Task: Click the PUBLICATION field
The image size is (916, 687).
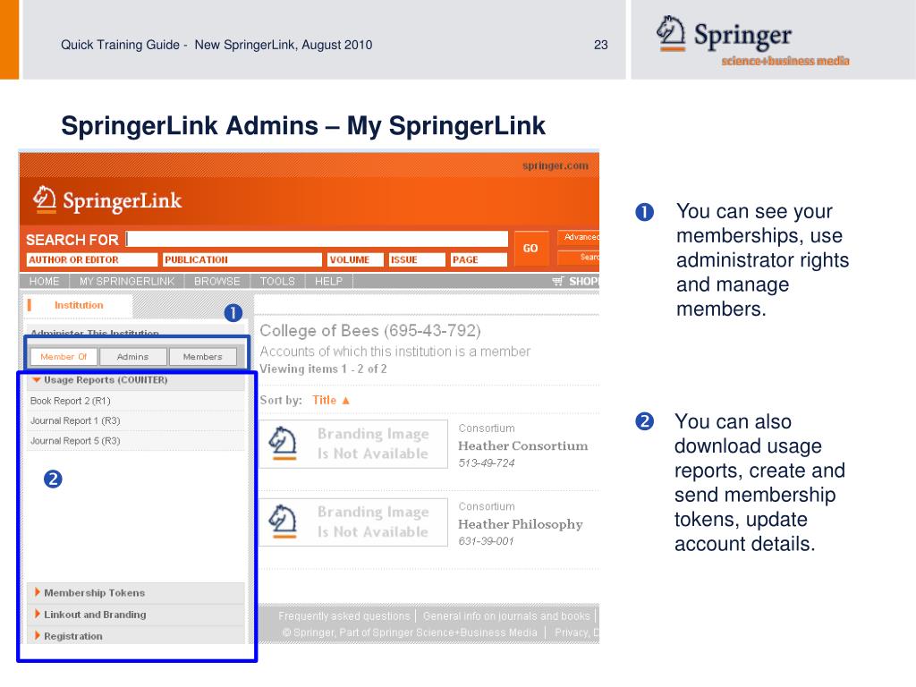Action: pyautogui.click(x=242, y=260)
